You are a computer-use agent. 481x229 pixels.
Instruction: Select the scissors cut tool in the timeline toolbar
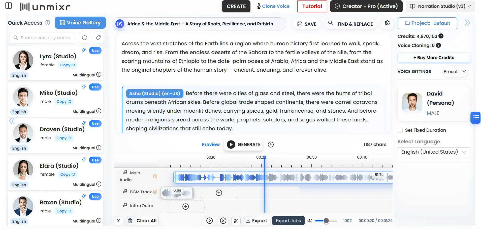(x=236, y=220)
